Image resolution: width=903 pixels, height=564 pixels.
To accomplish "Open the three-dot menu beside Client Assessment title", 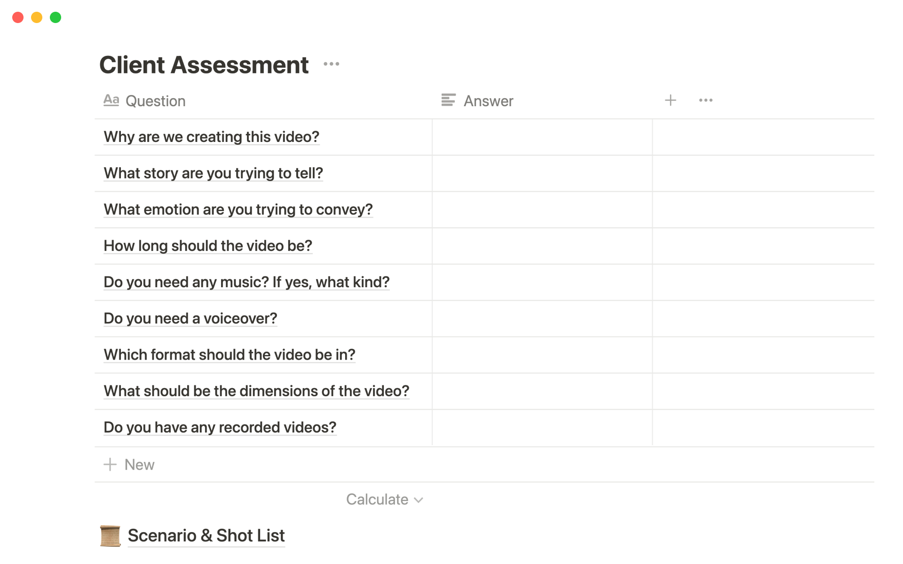I will tap(331, 64).
